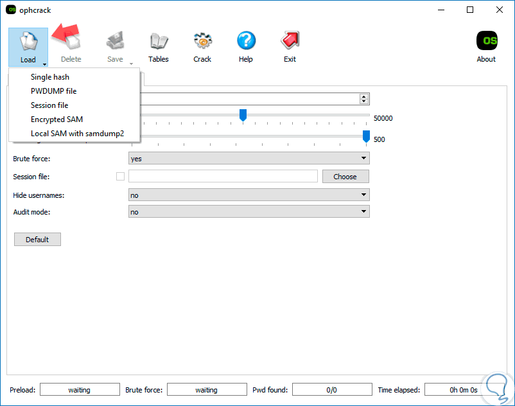Open the Hide usernames dropdown

coord(249,195)
